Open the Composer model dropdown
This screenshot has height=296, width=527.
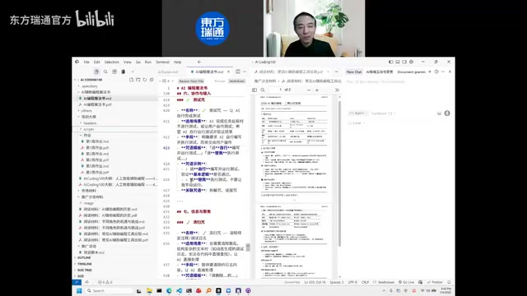383,113
